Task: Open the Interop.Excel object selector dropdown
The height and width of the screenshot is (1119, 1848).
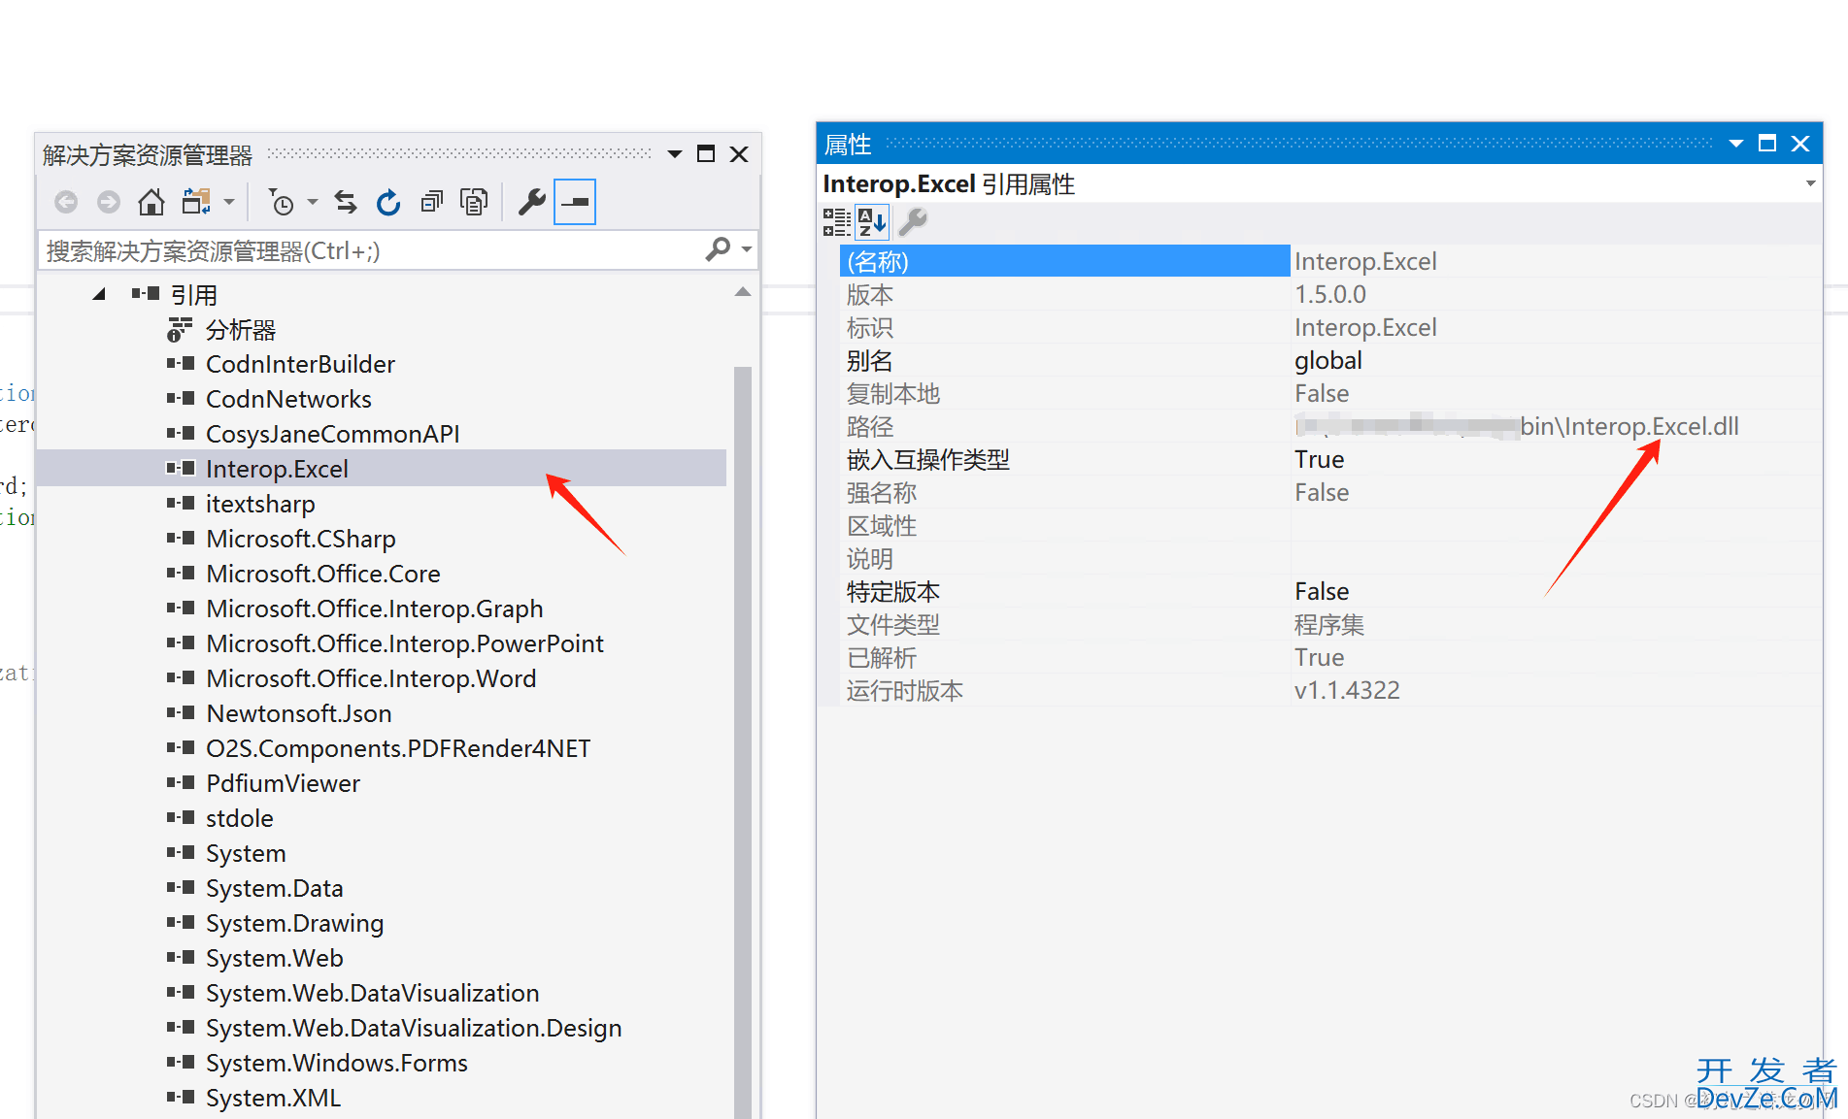Action: [x=1810, y=183]
